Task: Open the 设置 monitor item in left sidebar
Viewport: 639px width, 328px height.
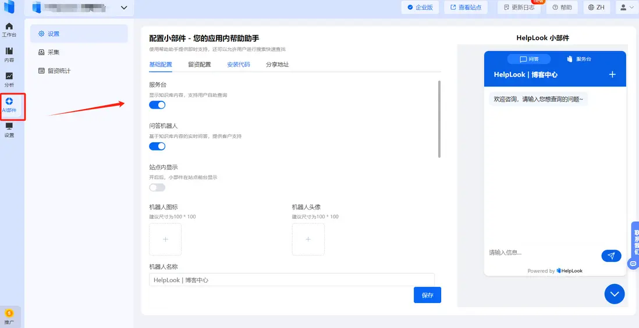Action: (x=9, y=131)
